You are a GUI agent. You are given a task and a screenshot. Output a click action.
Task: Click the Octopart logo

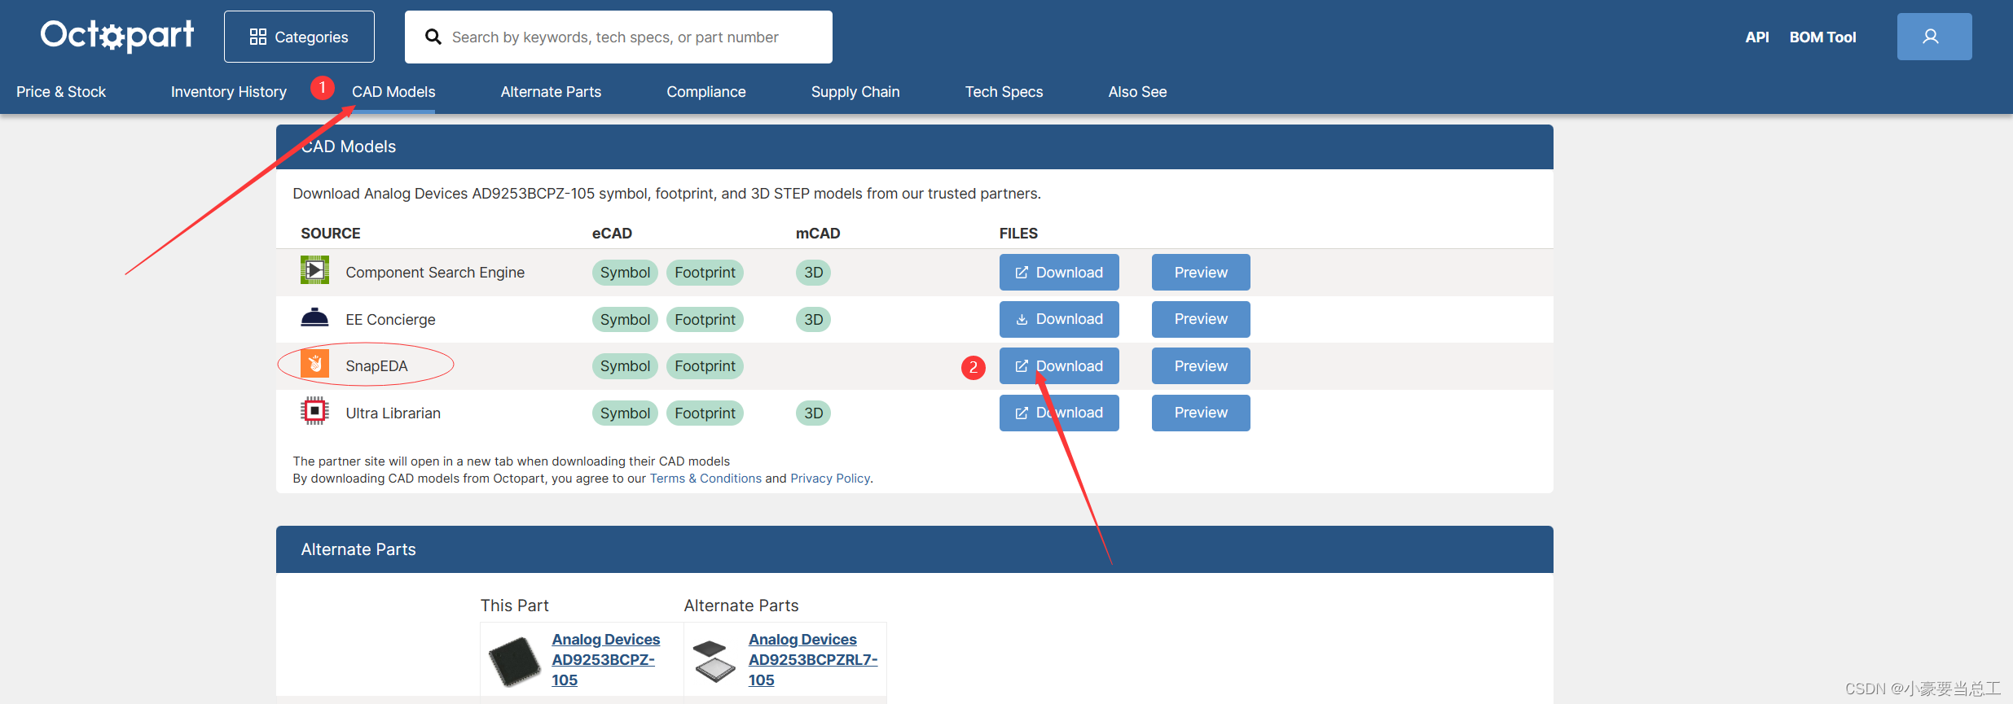[x=117, y=36]
